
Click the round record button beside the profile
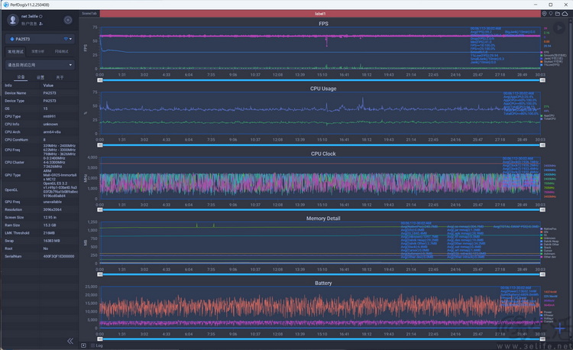point(68,20)
